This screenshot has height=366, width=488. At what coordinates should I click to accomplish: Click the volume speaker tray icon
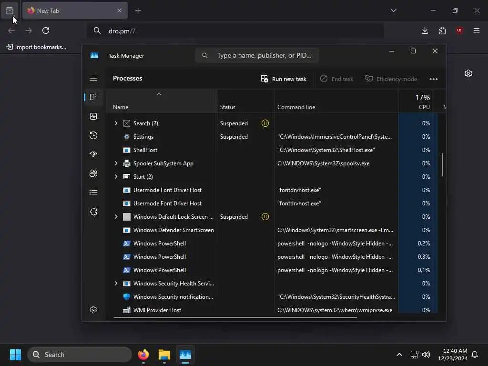(426, 355)
